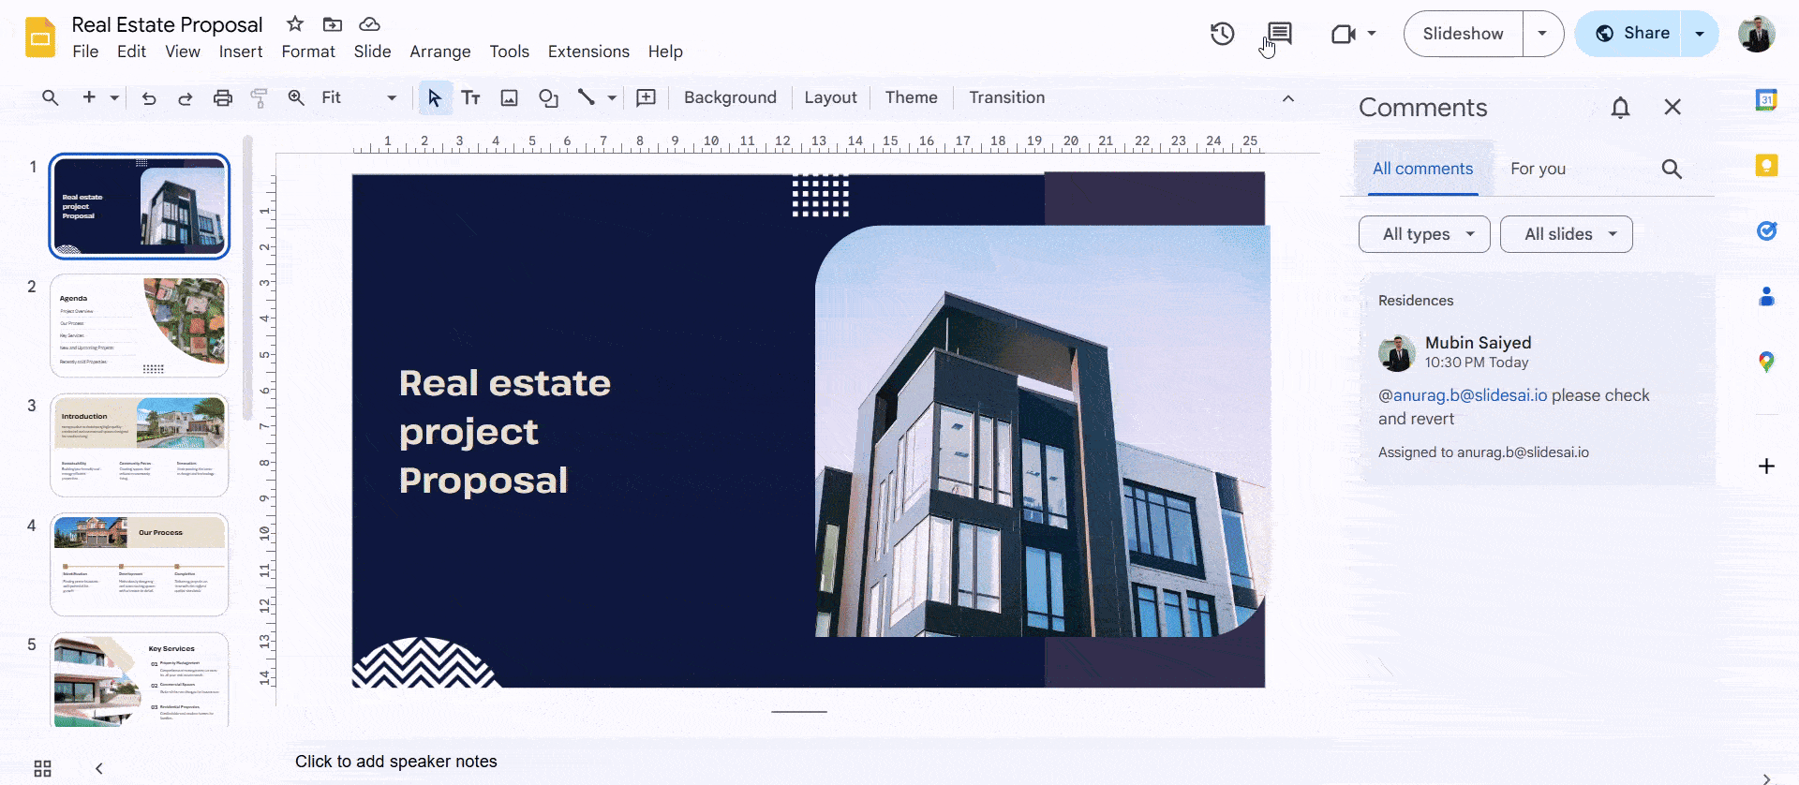Select the text box tool
The image size is (1799, 785).
(470, 97)
